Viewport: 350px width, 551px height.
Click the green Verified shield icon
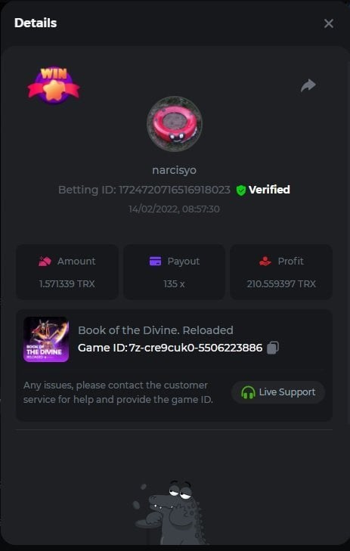click(241, 190)
